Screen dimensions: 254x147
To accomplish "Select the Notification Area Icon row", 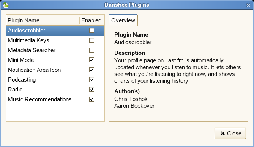I will [x=55, y=70].
